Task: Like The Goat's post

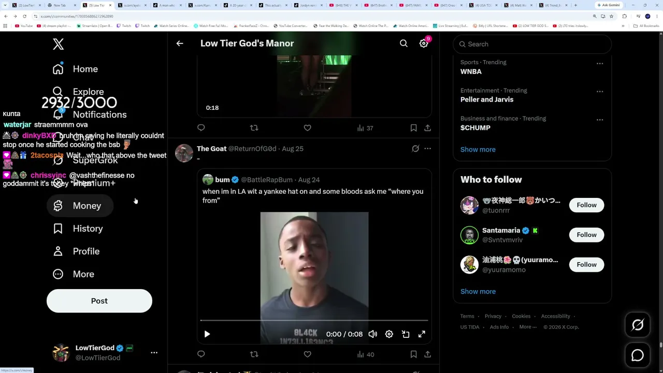Action: coord(307,354)
